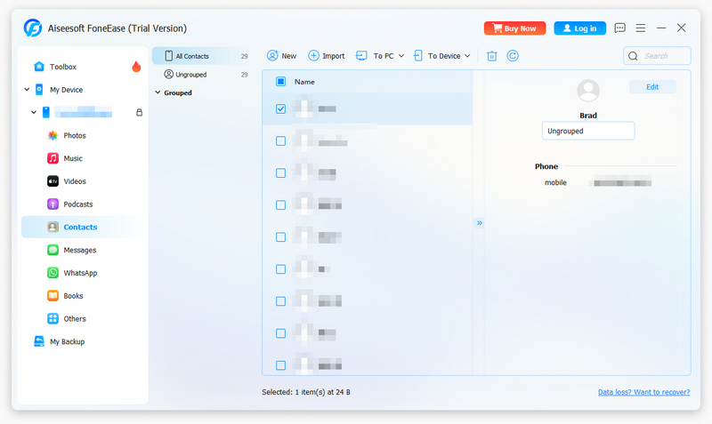The height and width of the screenshot is (424, 712).
Task: Click Brad's avatar placeholder
Action: point(588,91)
